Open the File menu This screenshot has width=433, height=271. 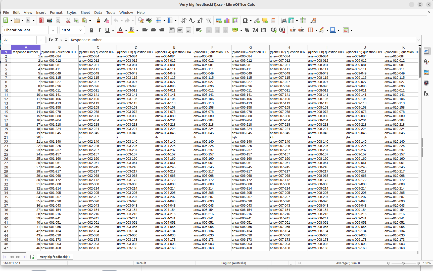[x=6, y=12]
